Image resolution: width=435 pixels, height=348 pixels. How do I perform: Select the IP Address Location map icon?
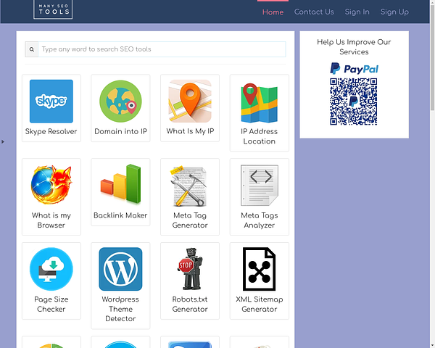pos(259,102)
